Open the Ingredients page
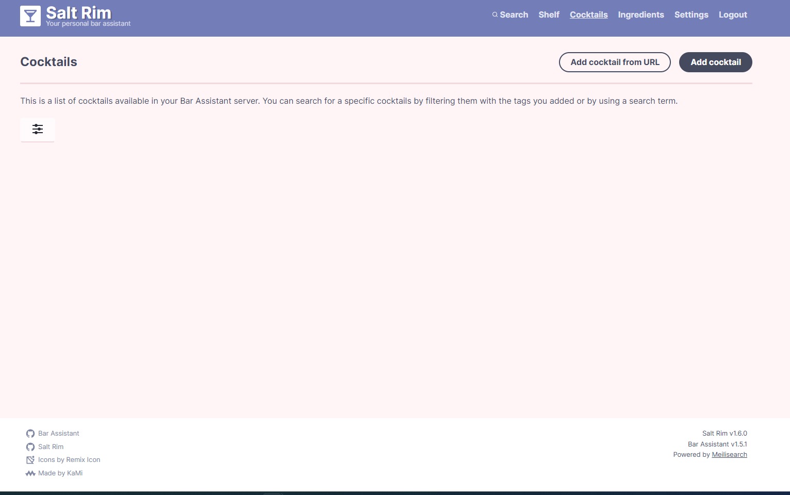This screenshot has height=495, width=790. pos(641,14)
